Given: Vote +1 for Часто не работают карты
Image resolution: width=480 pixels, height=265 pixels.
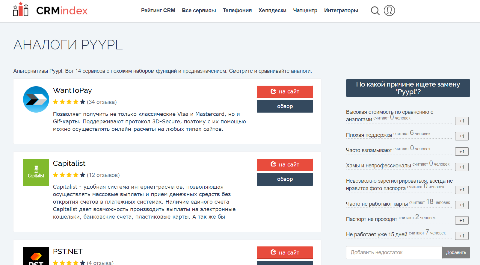Looking at the screenshot, I should click(x=462, y=205).
